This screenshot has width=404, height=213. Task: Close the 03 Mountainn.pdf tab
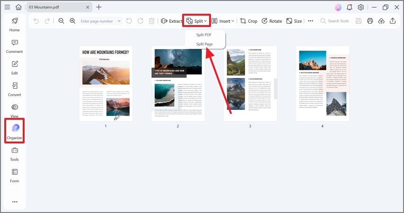tap(88, 7)
